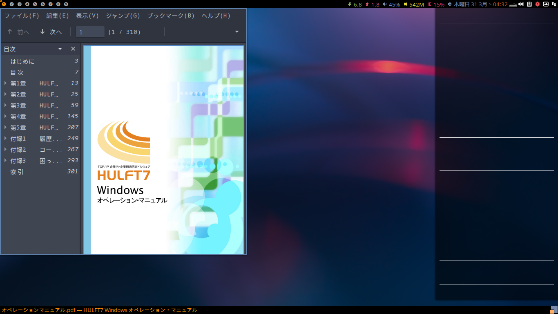Open the clipboard tray icon
This screenshot has height=314, width=558.
(x=529, y=4)
